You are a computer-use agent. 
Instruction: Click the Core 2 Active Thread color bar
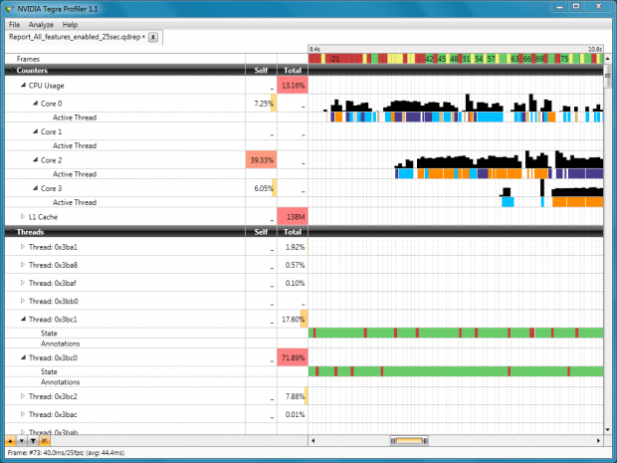point(499,173)
